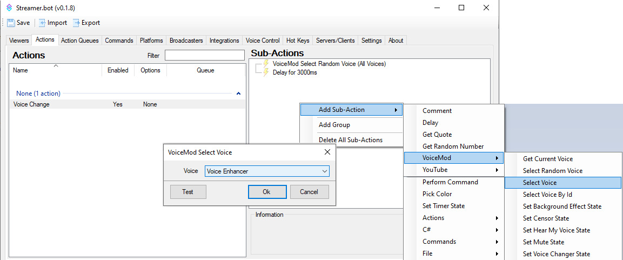Click Cancel in VoiceMod Select Voice dialog

309,192
